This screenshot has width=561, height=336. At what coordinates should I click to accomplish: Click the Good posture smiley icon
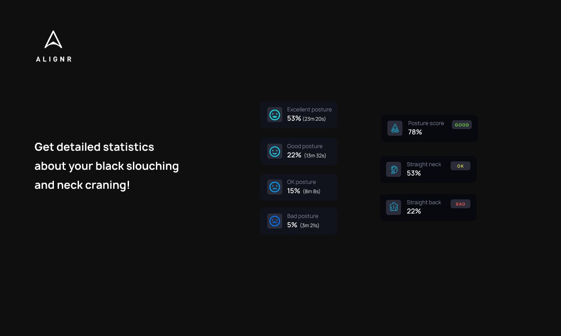pyautogui.click(x=275, y=152)
